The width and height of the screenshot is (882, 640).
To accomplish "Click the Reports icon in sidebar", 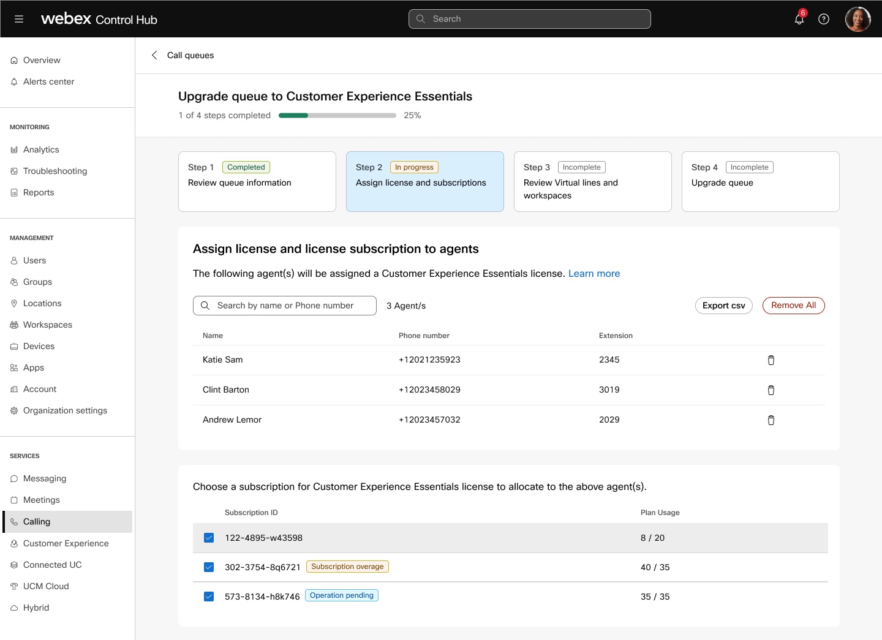I will coord(14,193).
